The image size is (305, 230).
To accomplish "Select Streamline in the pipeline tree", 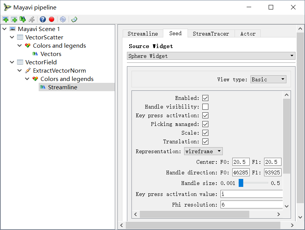I will tap(63, 87).
